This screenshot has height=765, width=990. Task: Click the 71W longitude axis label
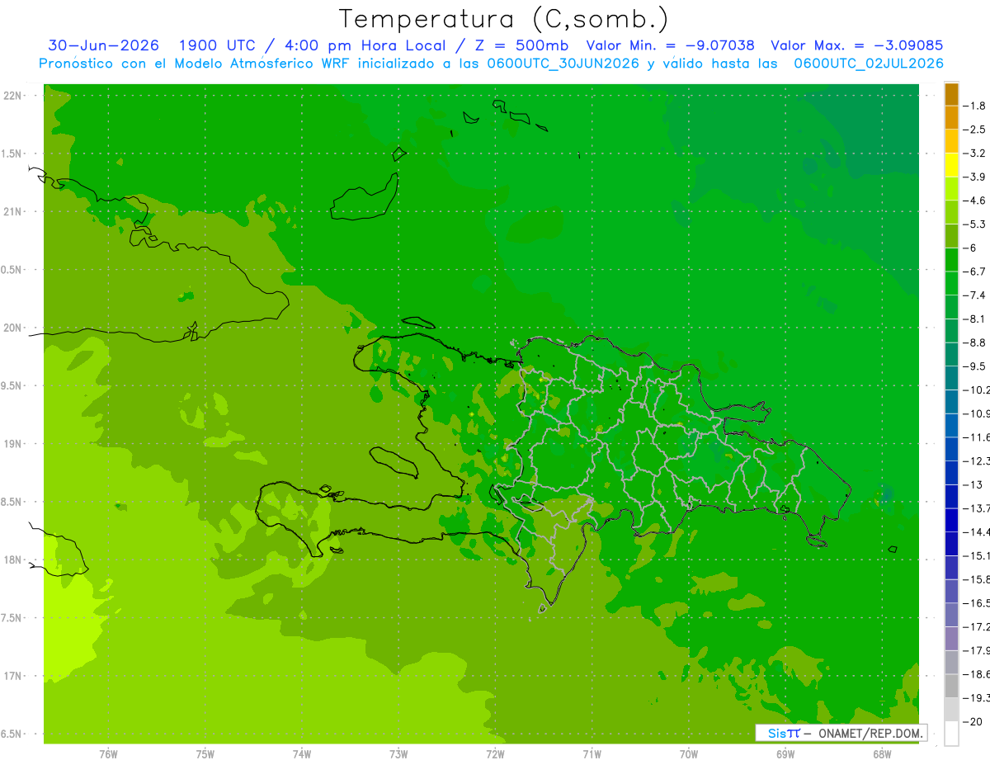592,754
